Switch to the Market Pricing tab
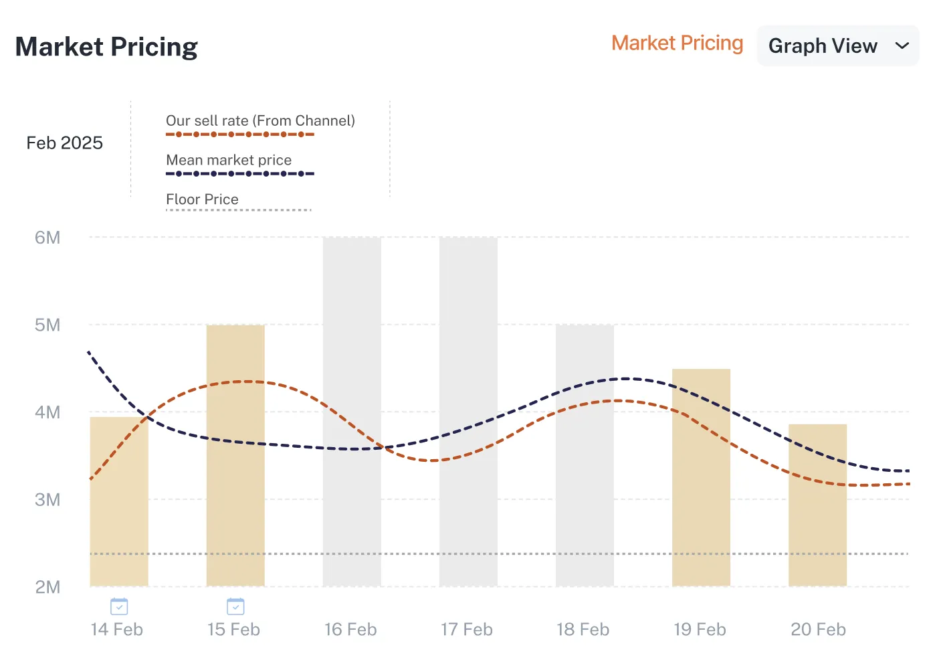935x668 pixels. (677, 43)
